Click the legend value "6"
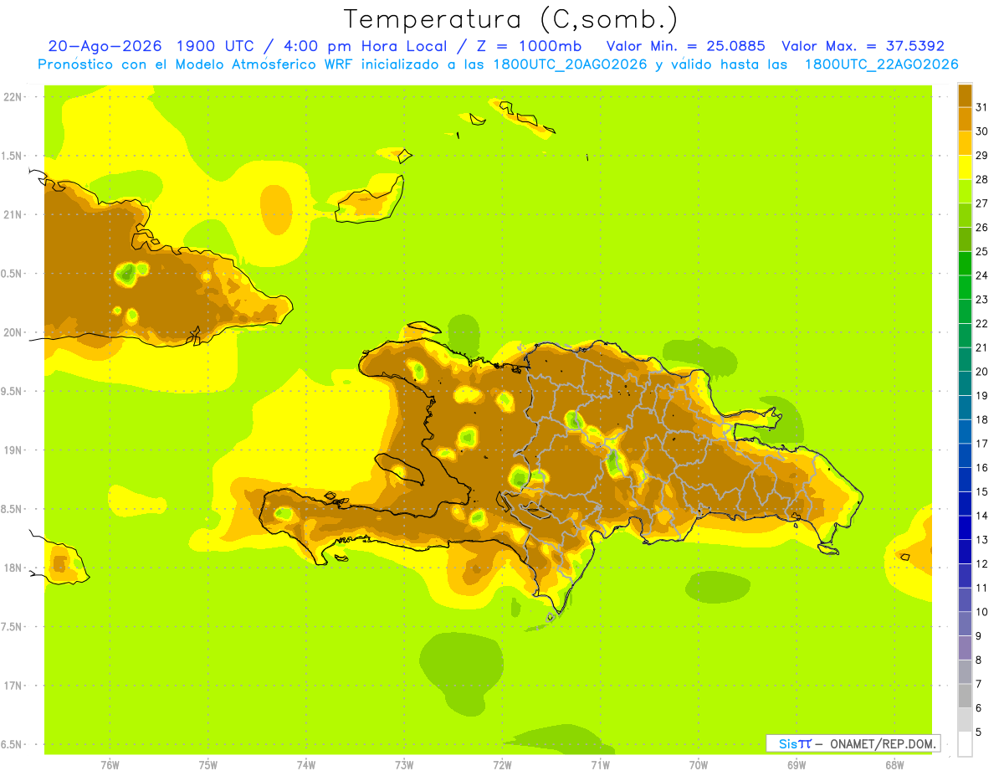Screen dimensions: 1004x776 pos(979,708)
